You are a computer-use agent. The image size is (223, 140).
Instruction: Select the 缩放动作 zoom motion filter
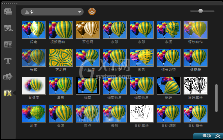coord(196,30)
